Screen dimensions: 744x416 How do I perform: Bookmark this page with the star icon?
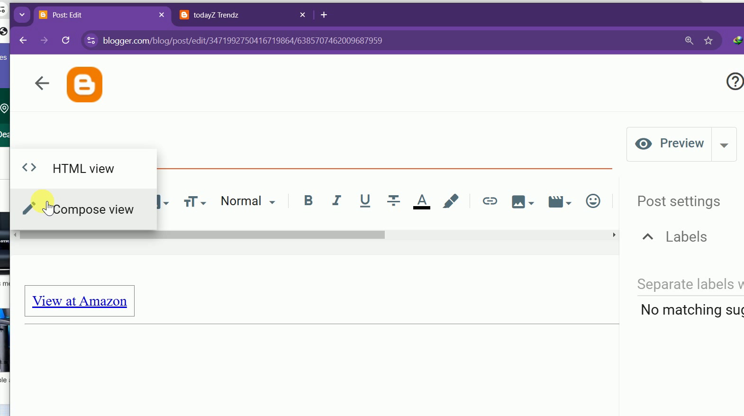tap(708, 41)
